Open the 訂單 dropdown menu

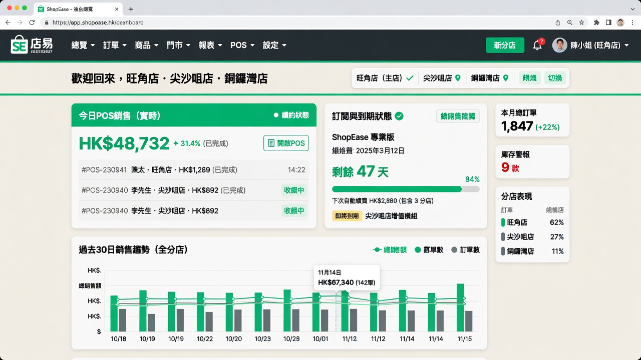pos(115,45)
